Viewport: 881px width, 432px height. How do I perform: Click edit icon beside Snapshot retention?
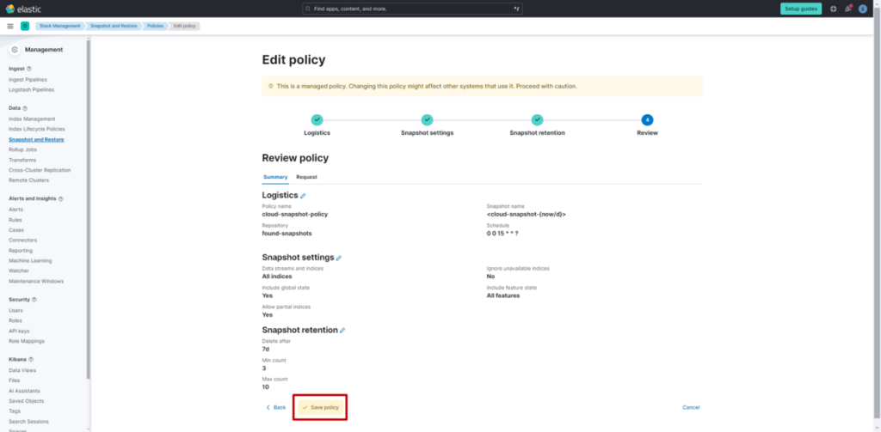pyautogui.click(x=342, y=330)
